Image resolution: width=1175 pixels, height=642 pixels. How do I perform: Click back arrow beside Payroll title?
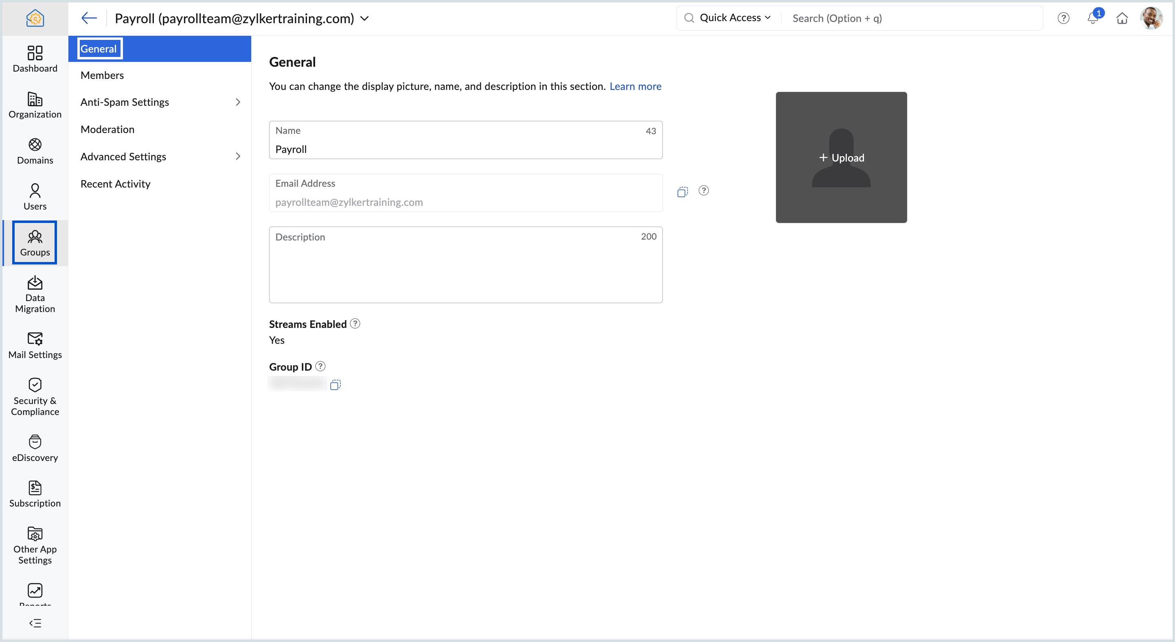(89, 18)
